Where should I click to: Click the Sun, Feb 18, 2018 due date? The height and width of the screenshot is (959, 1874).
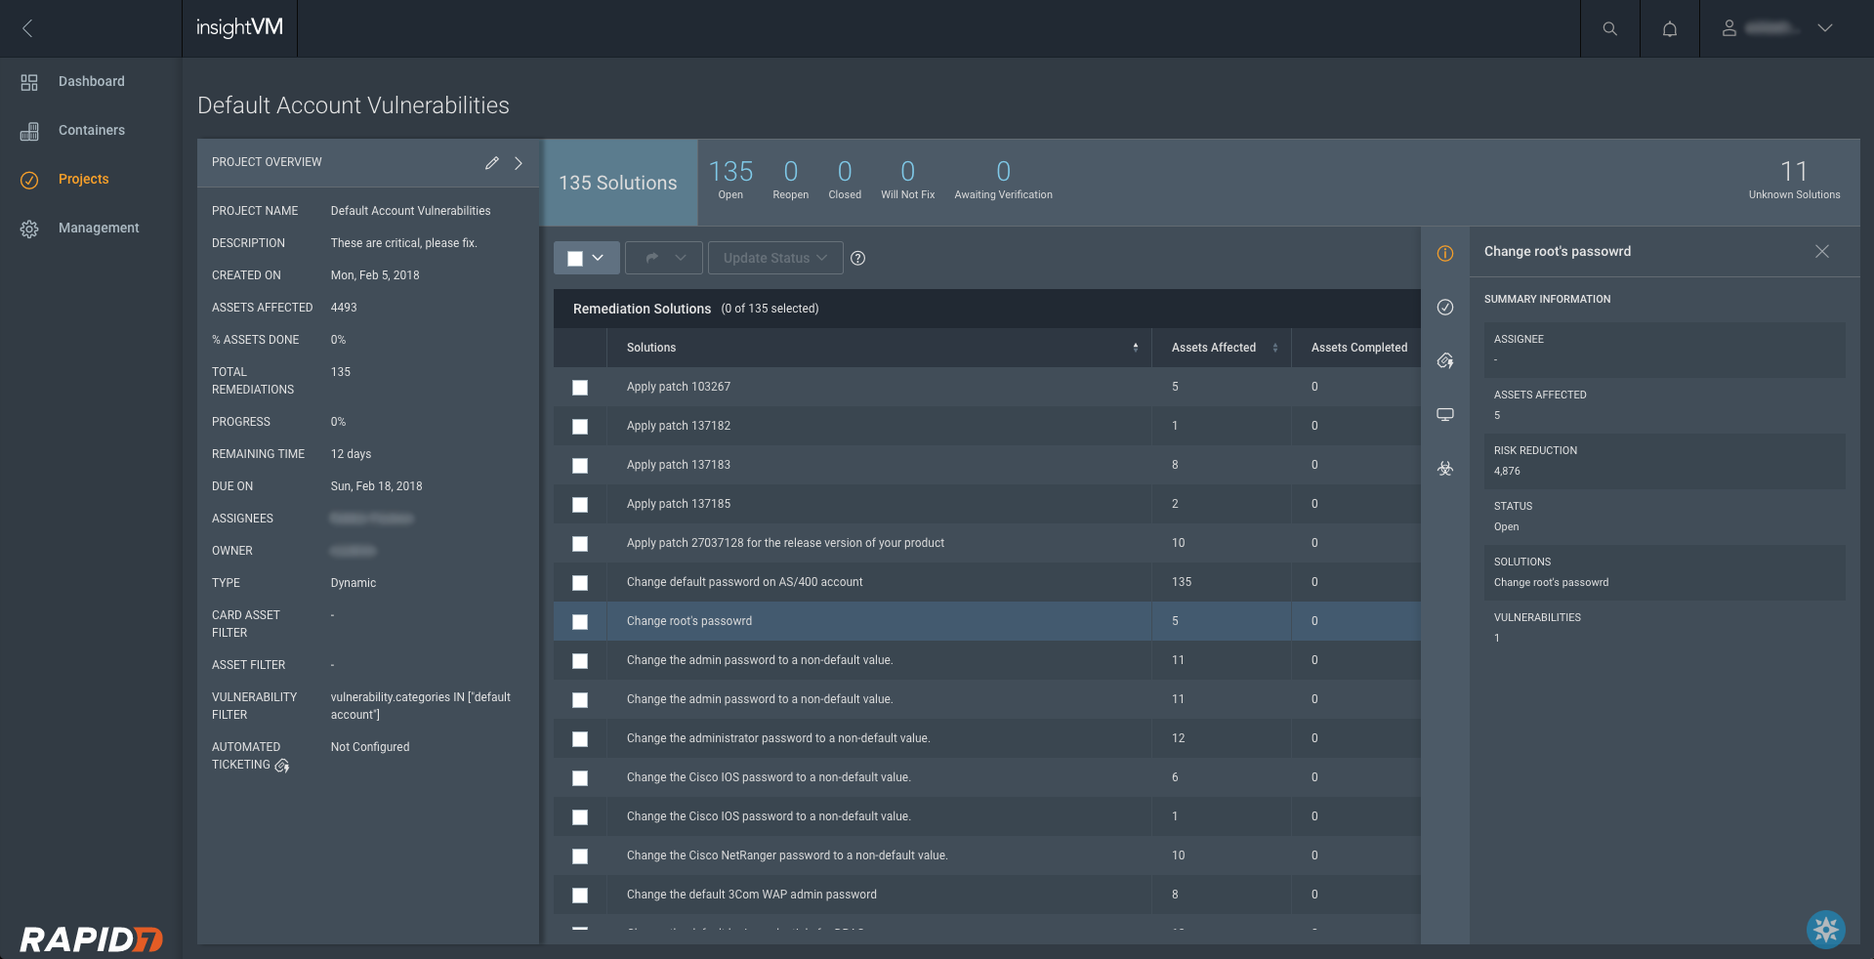coord(376,486)
